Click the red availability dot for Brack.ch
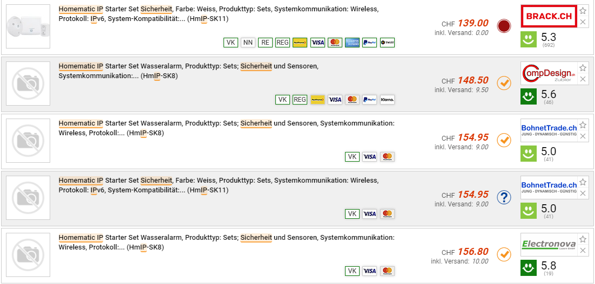This screenshot has height=284, width=595. tap(504, 26)
